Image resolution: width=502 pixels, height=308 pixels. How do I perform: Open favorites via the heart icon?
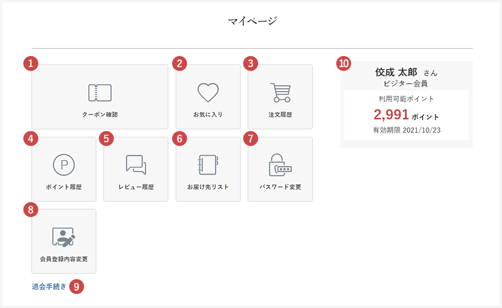208,93
